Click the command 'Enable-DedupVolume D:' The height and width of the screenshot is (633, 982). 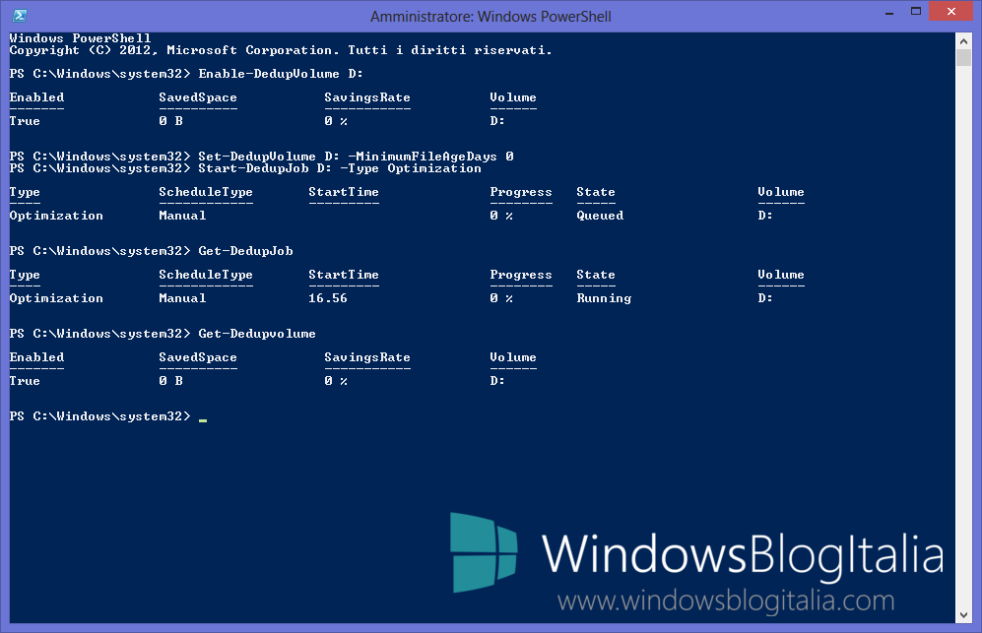(281, 74)
